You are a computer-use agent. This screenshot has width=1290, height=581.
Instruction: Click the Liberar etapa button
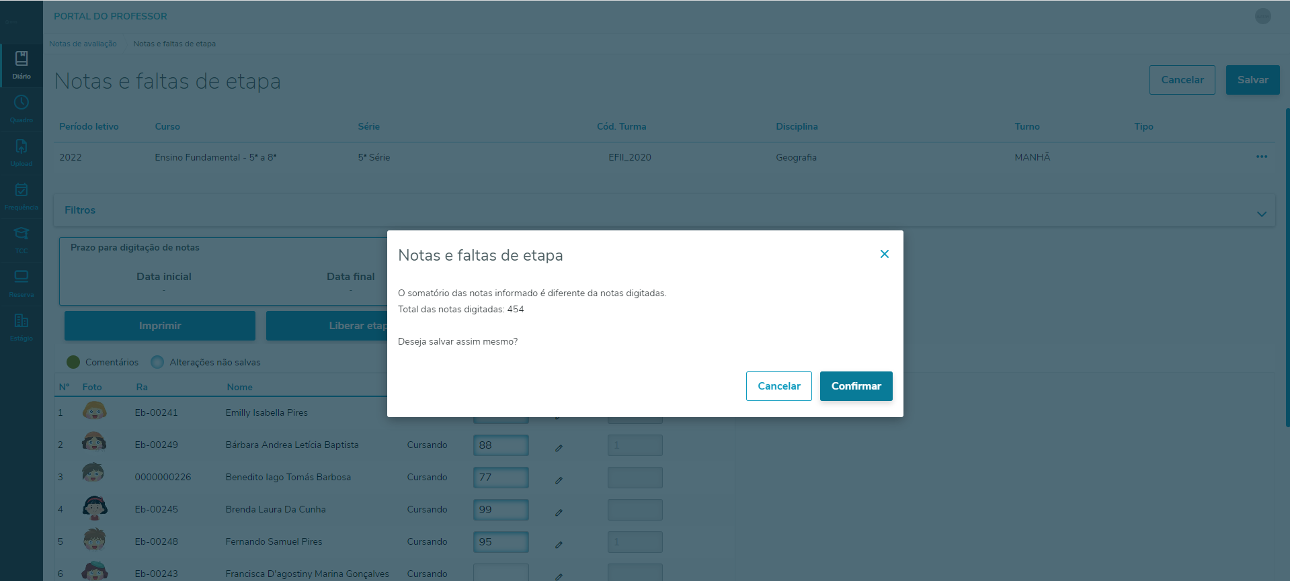pos(327,326)
